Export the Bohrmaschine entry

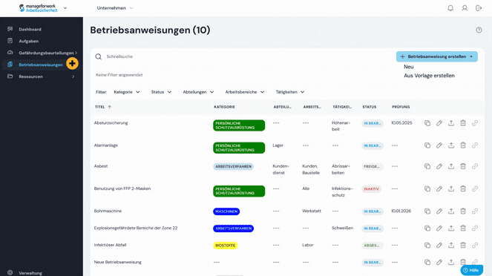click(451, 211)
